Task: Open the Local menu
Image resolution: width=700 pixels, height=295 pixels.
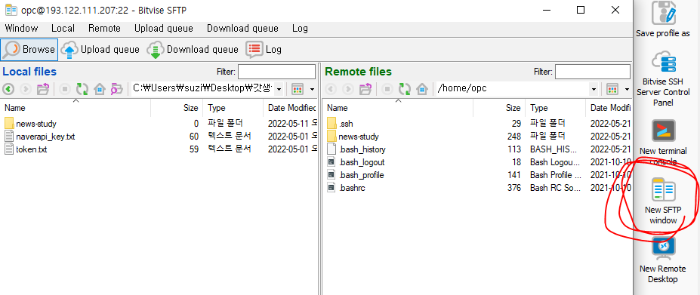Action: click(63, 29)
